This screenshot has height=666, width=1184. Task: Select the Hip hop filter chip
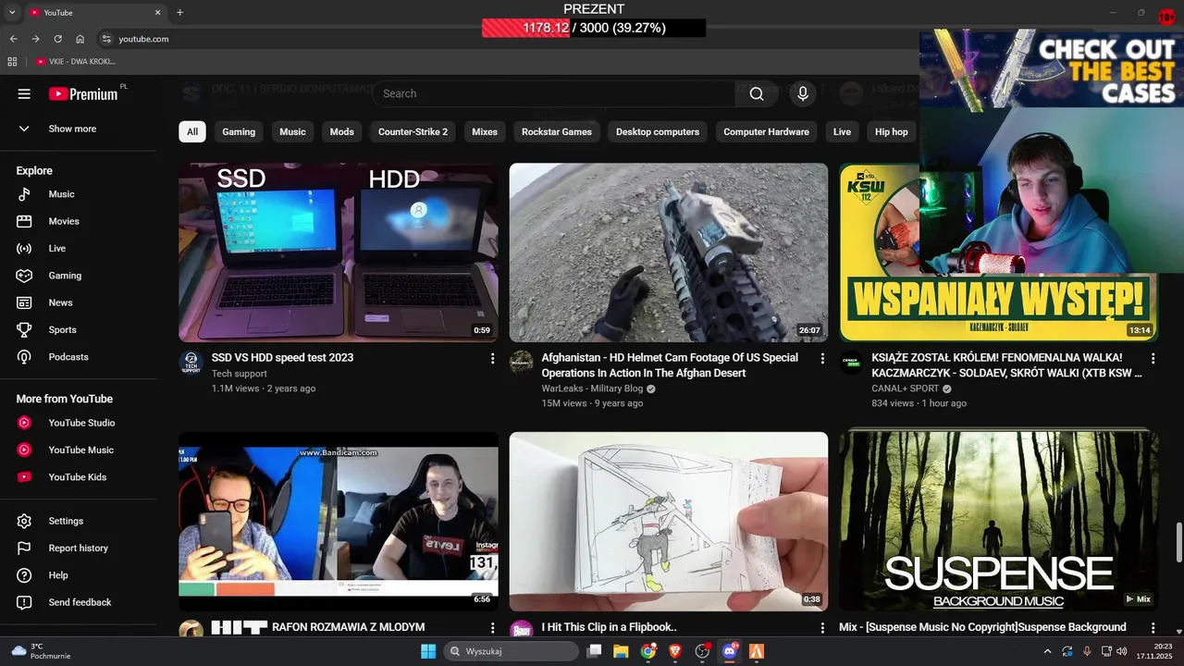tap(892, 131)
